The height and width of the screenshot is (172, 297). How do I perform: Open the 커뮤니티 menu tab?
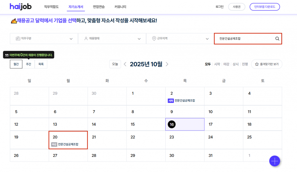(120, 7)
